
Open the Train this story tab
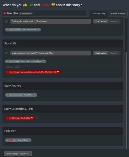(x=99, y=14)
